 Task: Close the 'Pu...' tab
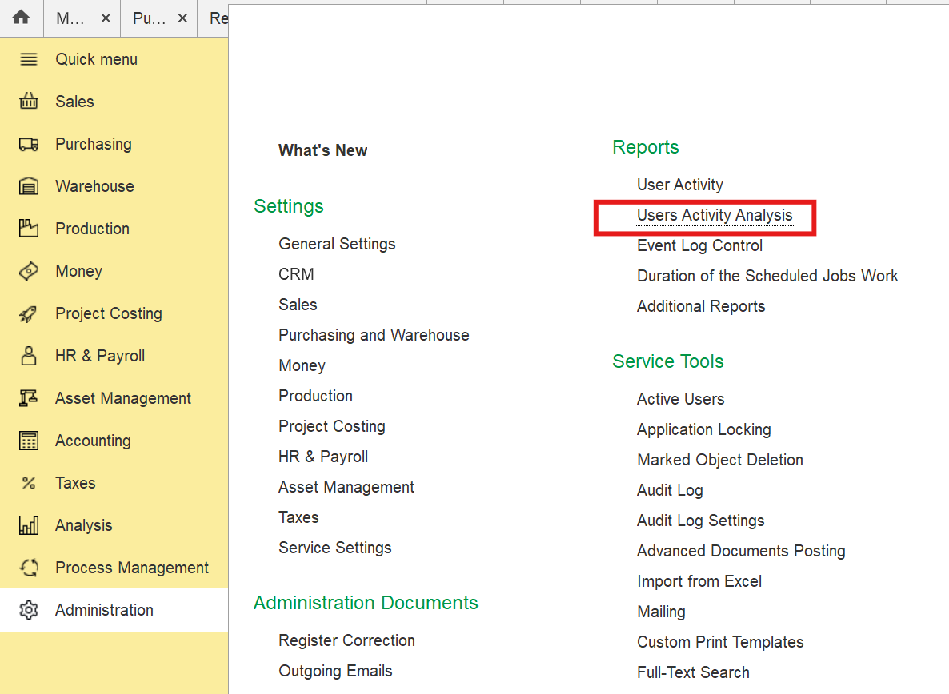pos(182,18)
